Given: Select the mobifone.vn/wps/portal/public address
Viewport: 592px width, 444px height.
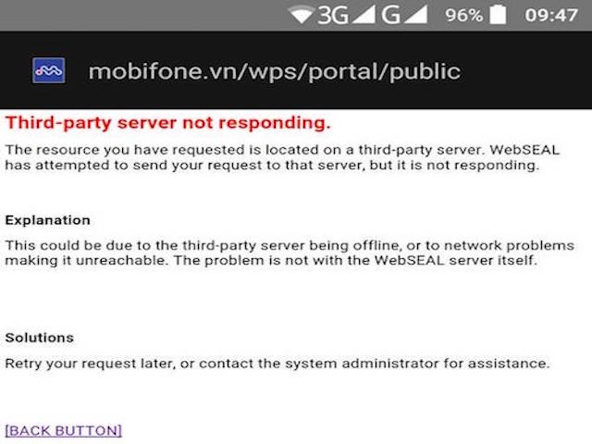Looking at the screenshot, I should point(274,71).
